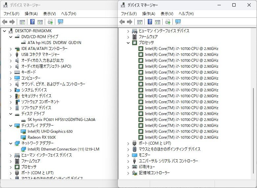Viewport: 257px width, 188px height.
Task: Click Update driver icon in left window toolbar
Action: coord(50,22)
